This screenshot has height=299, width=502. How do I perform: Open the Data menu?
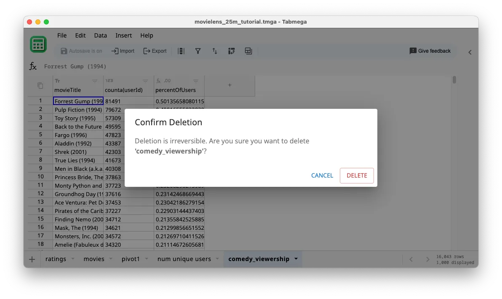tap(100, 35)
